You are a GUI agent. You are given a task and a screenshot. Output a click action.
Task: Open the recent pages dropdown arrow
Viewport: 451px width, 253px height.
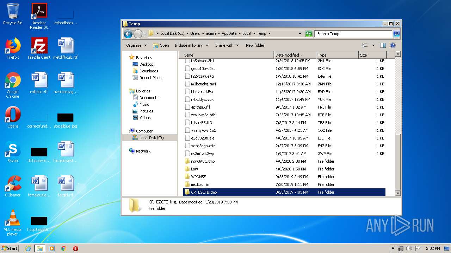[x=144, y=34]
